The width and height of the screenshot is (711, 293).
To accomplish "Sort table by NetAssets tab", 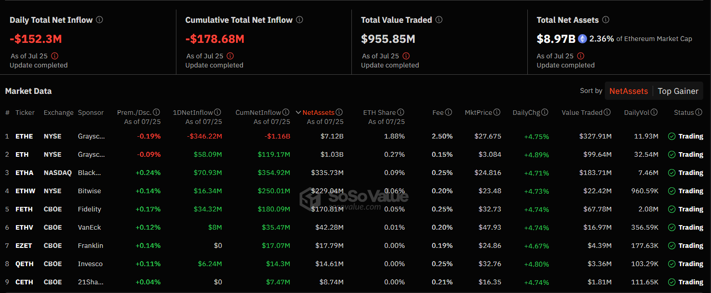I will click(629, 91).
